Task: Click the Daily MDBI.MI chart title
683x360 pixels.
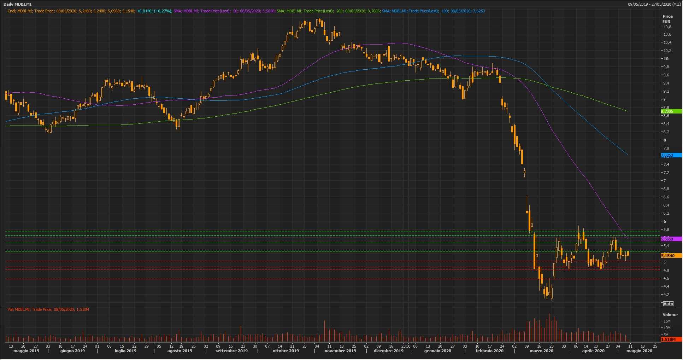Action: 18,4
